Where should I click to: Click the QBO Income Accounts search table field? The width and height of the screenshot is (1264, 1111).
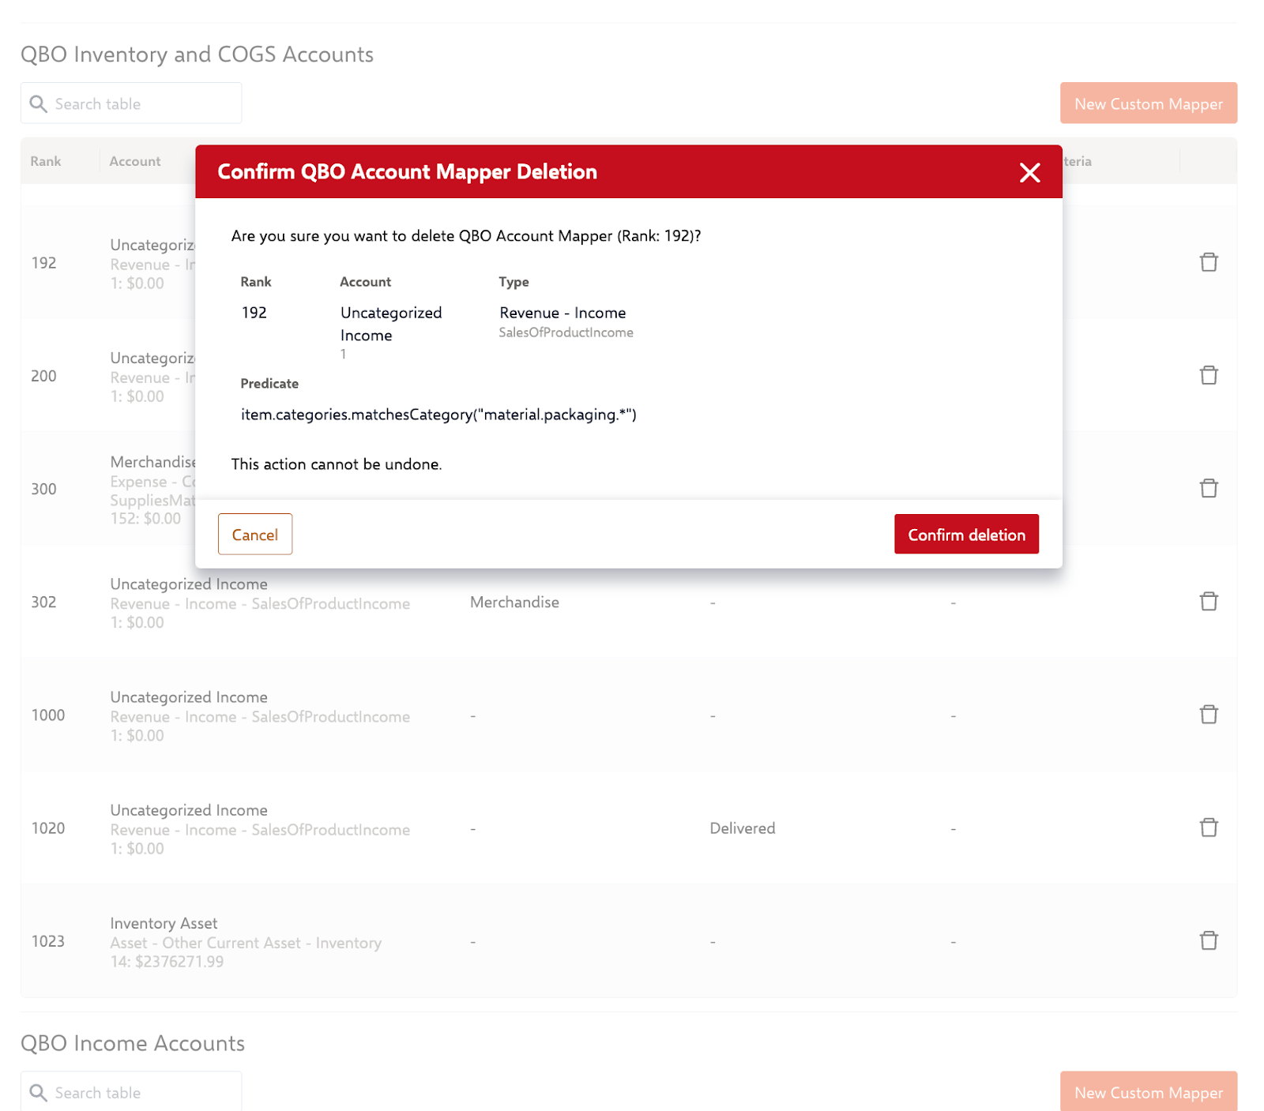(142, 1092)
